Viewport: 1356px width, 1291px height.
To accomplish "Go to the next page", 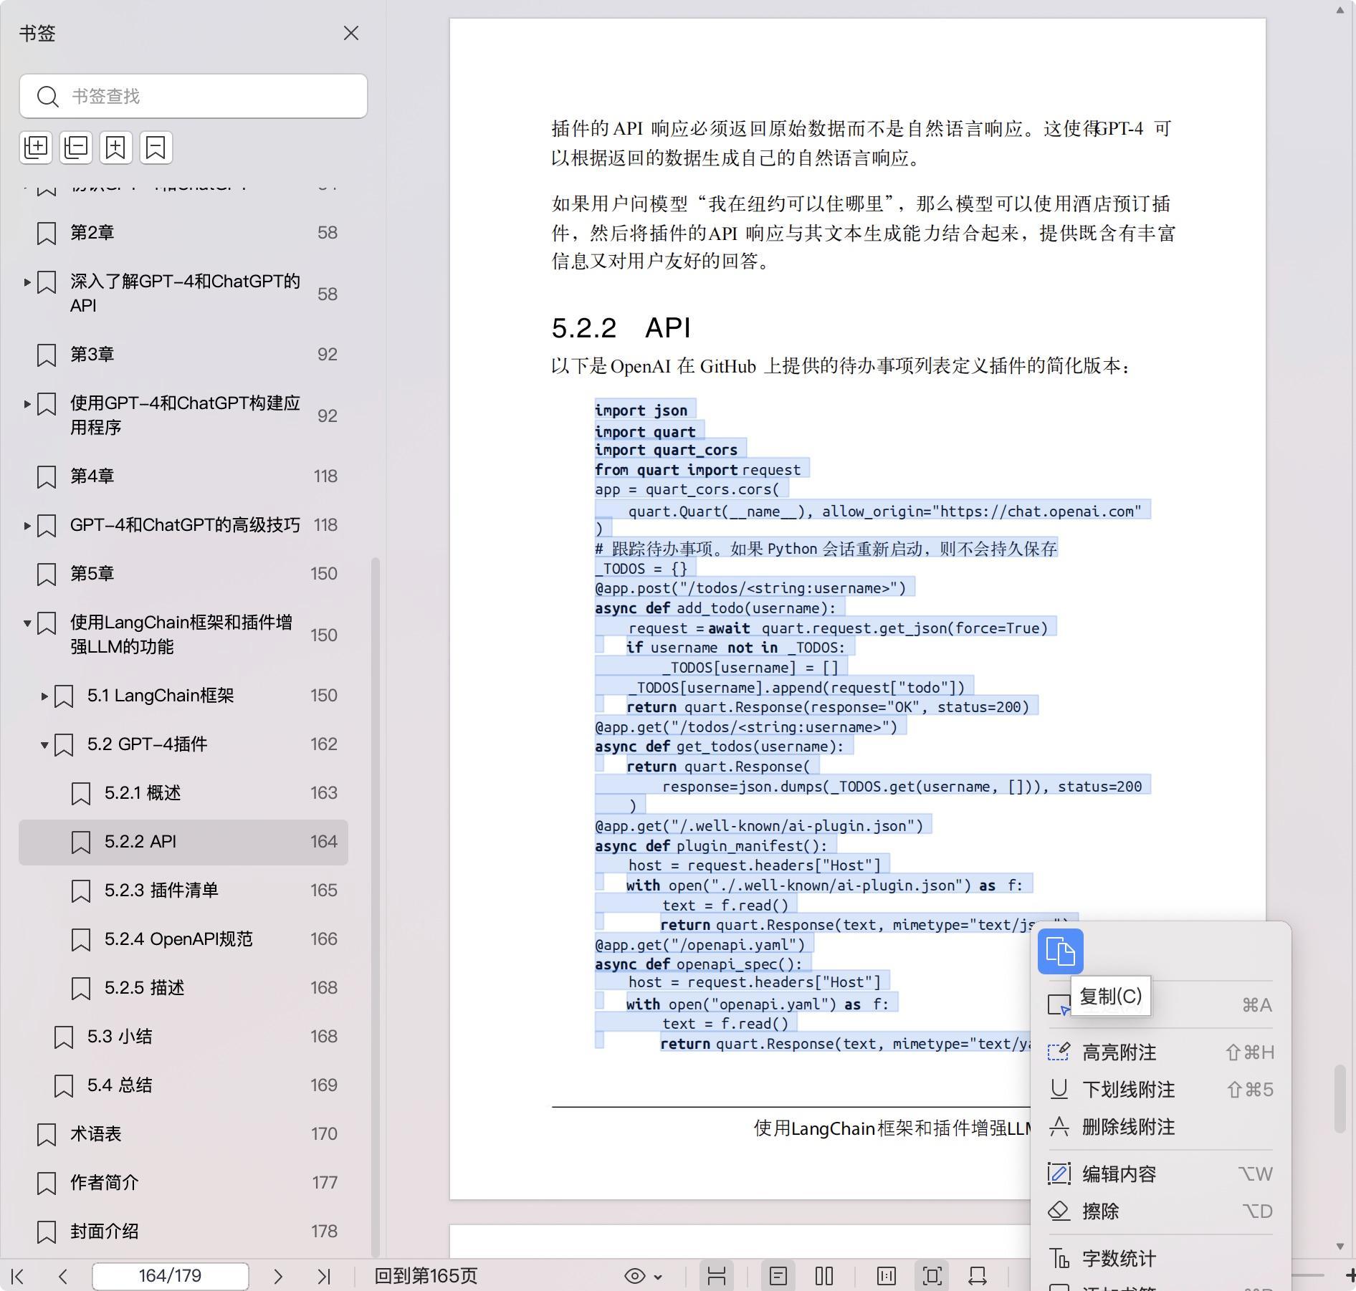I will pos(278,1276).
